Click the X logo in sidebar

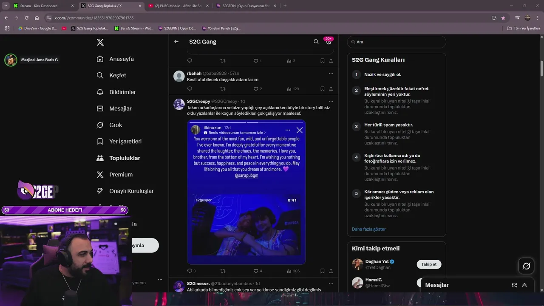(x=100, y=42)
